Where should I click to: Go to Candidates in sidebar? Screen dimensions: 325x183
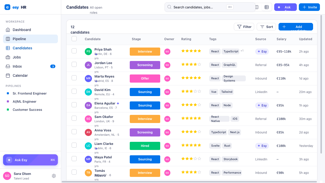coord(30,48)
